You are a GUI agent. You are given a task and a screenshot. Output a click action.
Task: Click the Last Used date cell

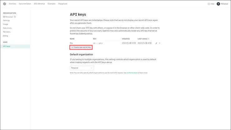point(145,43)
